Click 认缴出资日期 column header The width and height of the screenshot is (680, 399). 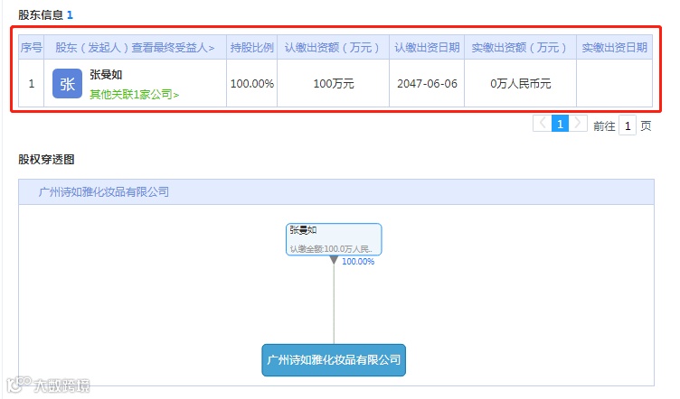tap(427, 48)
